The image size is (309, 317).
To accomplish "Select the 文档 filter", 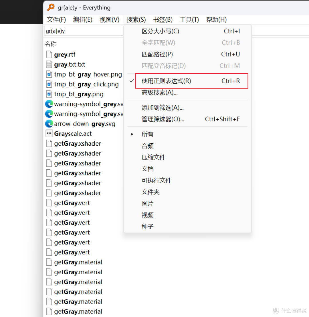I will [x=187, y=169].
